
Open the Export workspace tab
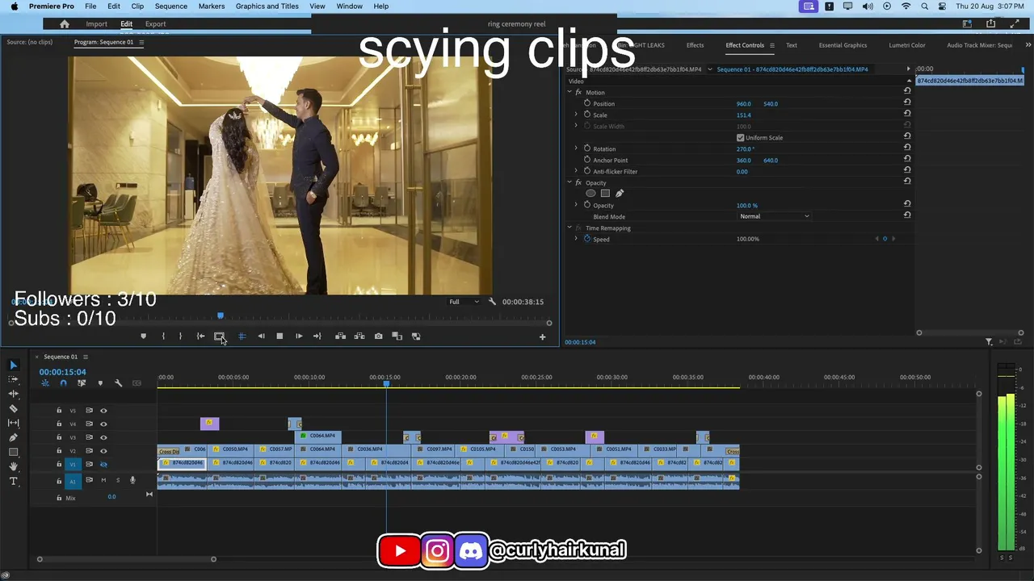click(x=155, y=24)
